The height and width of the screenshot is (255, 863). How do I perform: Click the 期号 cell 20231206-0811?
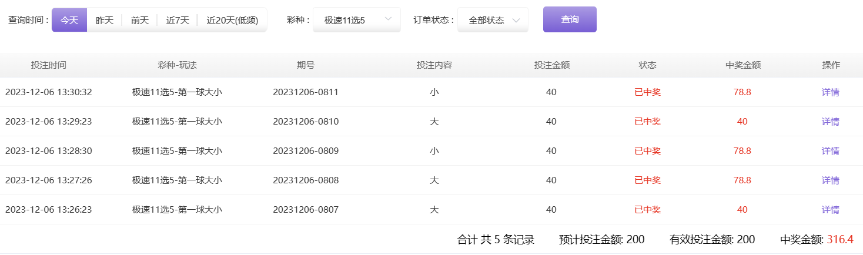click(306, 92)
